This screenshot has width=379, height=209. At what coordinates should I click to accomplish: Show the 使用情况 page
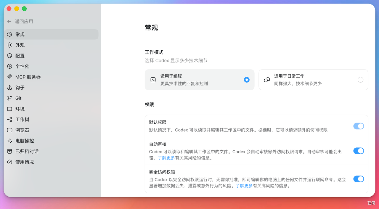[x=51, y=162]
